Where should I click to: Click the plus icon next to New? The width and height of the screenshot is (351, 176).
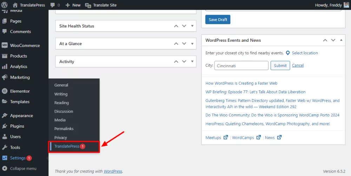click(x=68, y=5)
